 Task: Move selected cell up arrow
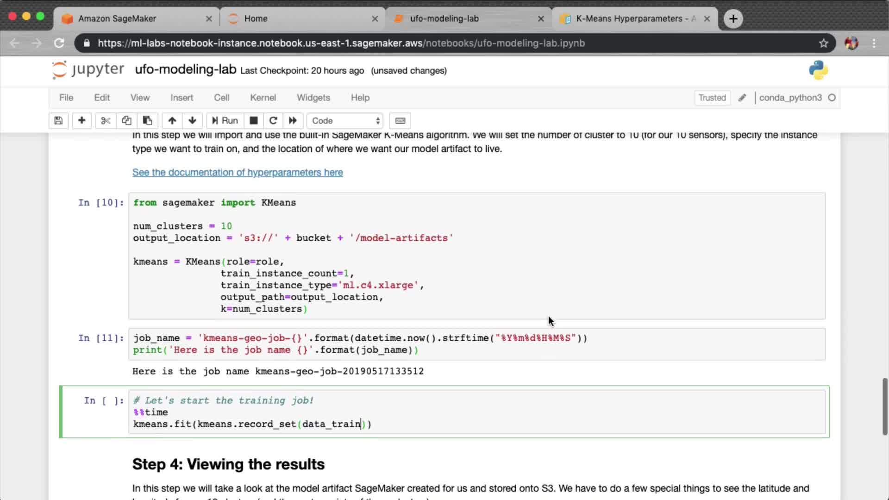point(172,121)
